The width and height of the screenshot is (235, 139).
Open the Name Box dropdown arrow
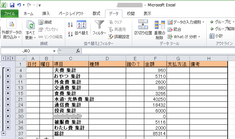pos(54,51)
